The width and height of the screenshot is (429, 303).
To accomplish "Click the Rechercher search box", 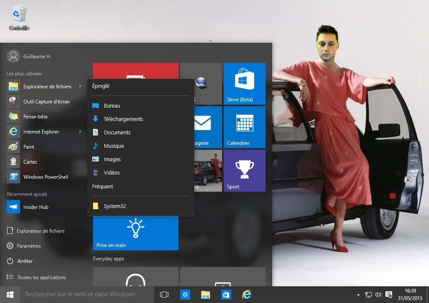I will [80, 295].
